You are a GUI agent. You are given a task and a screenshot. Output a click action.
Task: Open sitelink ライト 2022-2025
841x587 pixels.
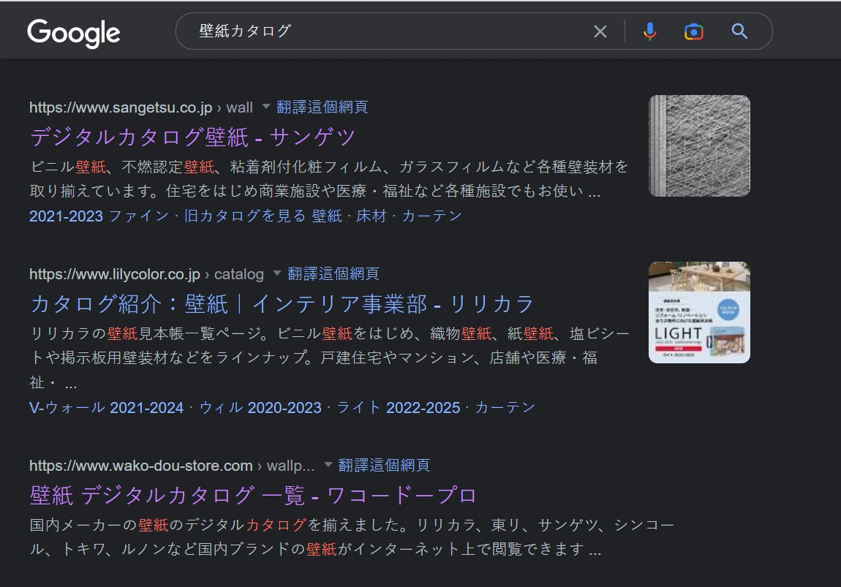click(399, 408)
